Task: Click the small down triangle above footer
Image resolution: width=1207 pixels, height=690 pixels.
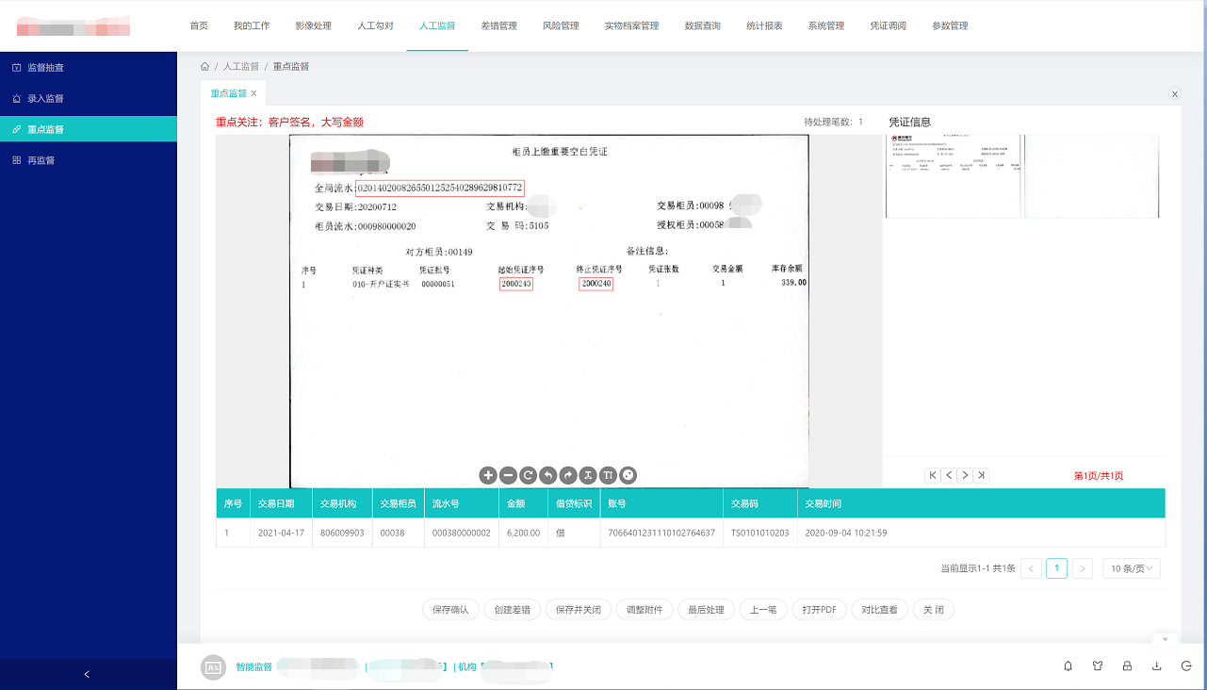Action: pos(1165,639)
